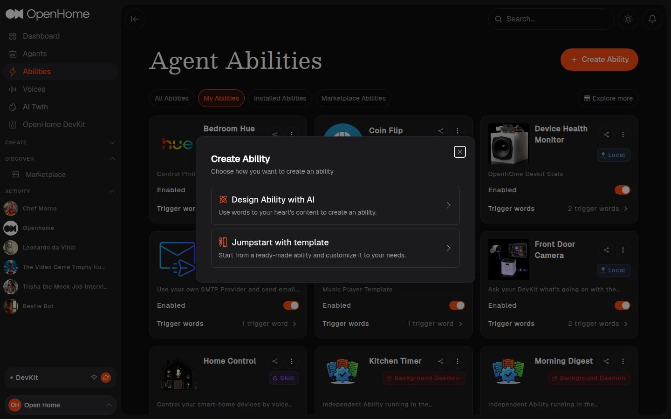The image size is (671, 419).
Task: Open Explore more
Action: pos(608,98)
